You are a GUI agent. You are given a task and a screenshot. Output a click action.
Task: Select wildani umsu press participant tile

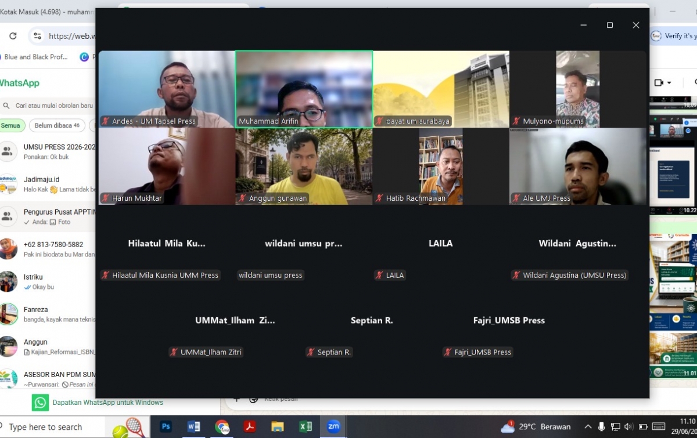(x=304, y=244)
